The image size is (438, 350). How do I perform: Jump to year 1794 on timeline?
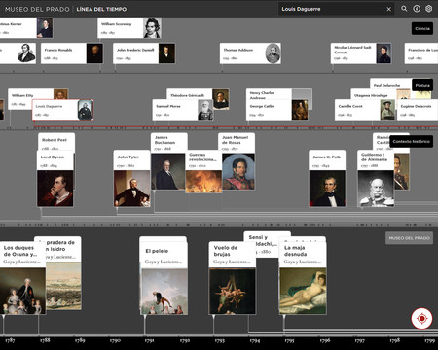(255, 340)
